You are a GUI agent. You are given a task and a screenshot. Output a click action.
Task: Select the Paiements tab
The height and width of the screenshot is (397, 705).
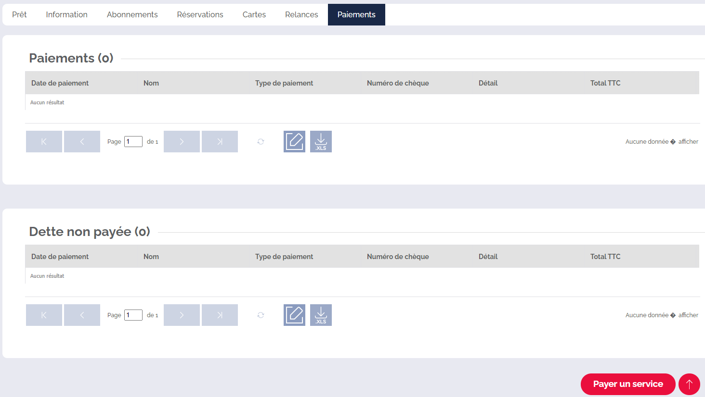pos(356,14)
